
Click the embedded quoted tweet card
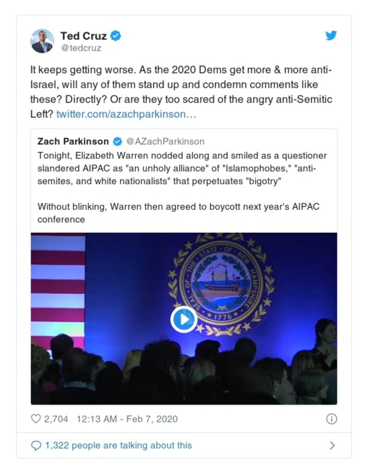[x=184, y=193]
